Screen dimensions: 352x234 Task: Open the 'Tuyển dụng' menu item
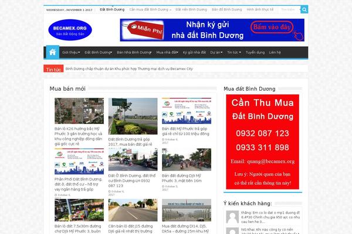click(255, 53)
